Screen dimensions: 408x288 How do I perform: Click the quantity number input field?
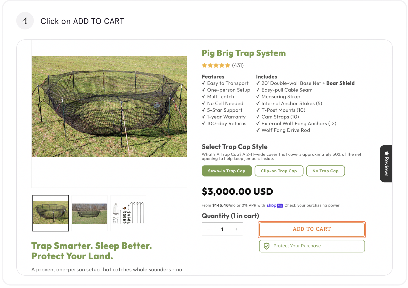(222, 229)
